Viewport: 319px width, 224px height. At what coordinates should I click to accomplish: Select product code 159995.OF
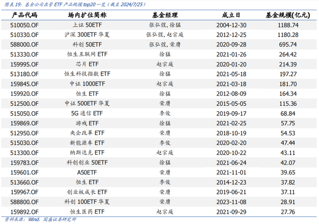(25, 65)
